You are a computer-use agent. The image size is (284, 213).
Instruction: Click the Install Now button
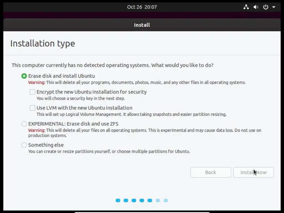point(253,172)
